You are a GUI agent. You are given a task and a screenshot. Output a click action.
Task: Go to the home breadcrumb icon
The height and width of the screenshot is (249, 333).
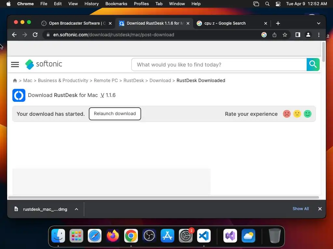coord(15,80)
